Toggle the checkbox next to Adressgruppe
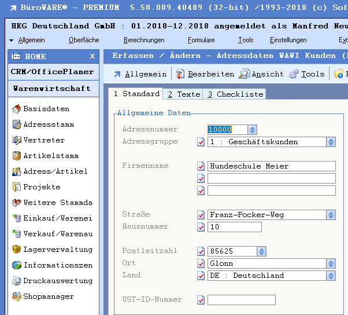Image resolution: width=348 pixels, height=315 pixels. coord(201,142)
